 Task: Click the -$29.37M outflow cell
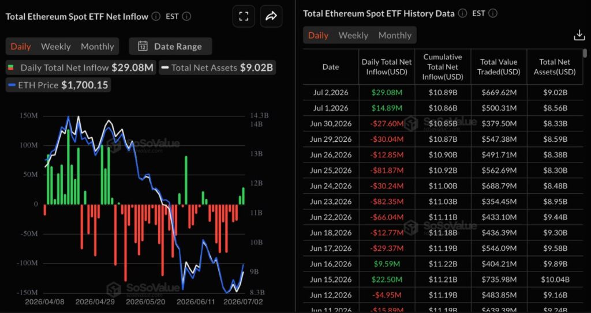(387, 248)
